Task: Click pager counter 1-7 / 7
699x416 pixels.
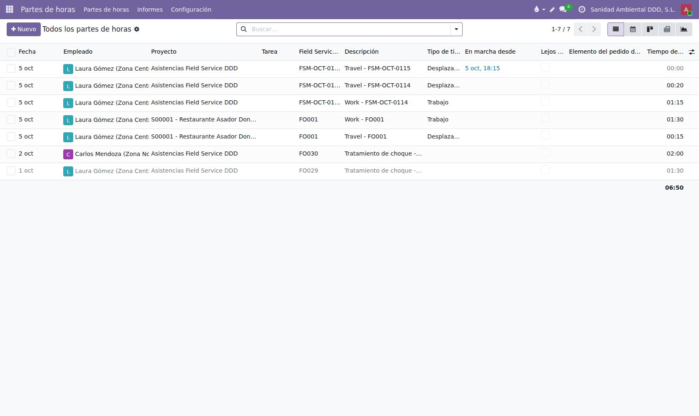Action: [x=560, y=29]
